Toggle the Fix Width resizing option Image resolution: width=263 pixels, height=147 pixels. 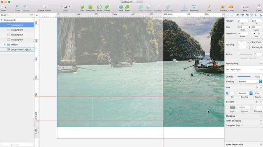click(x=249, y=42)
